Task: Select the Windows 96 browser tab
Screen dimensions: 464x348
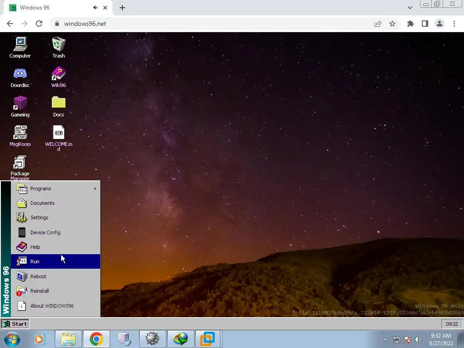Action: (58, 8)
